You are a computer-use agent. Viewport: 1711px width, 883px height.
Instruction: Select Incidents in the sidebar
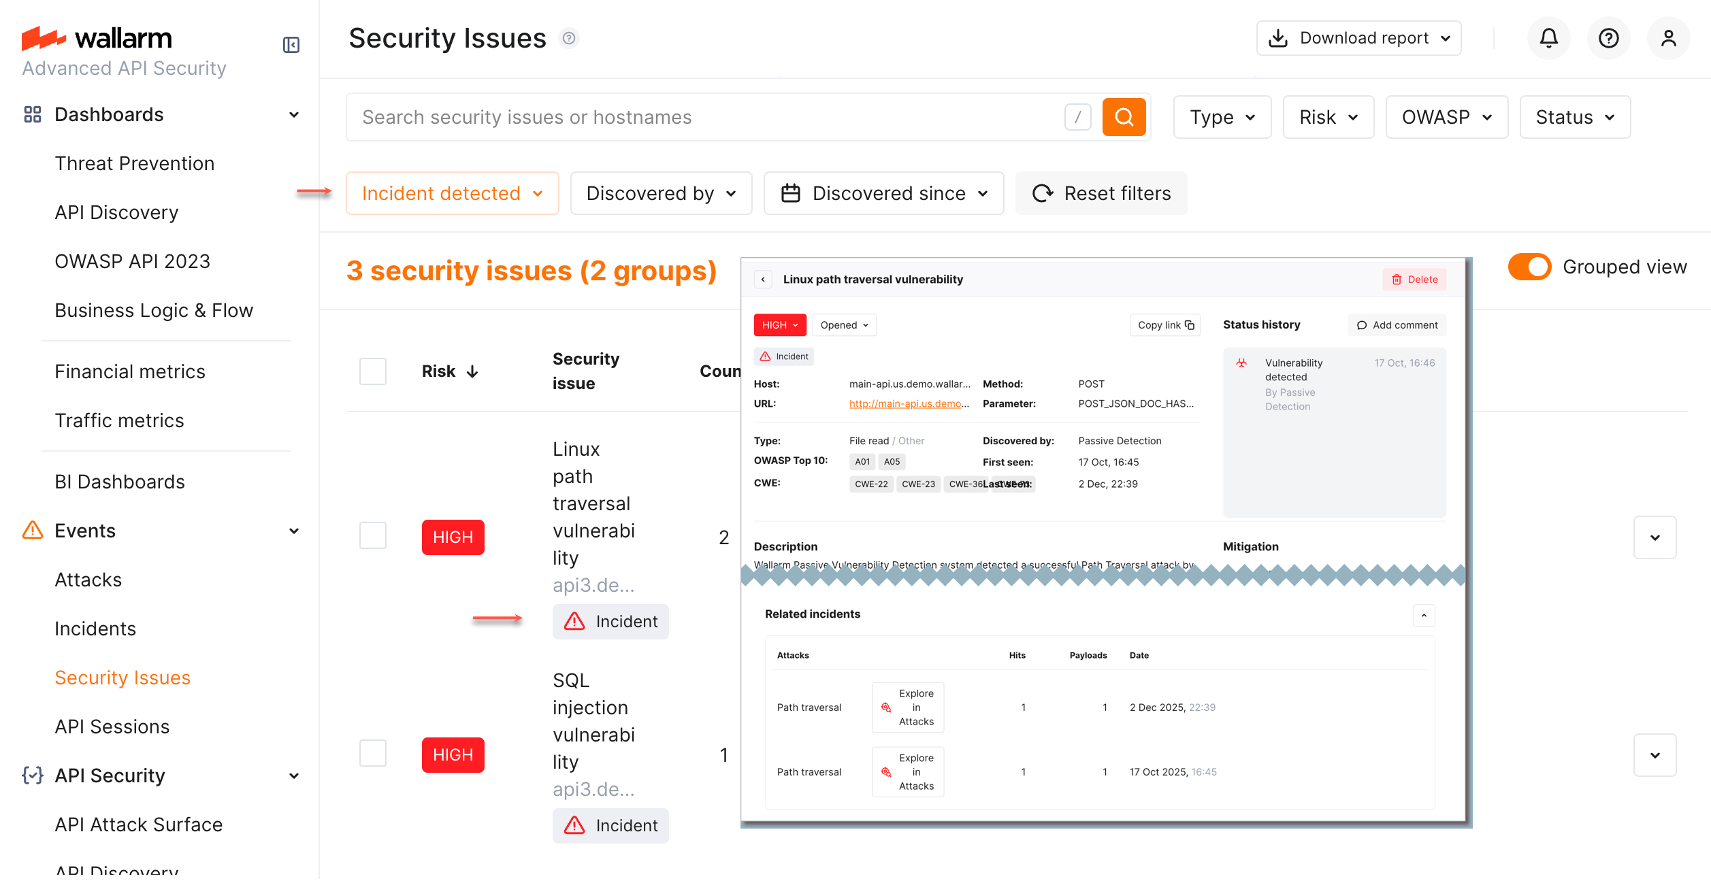tap(95, 629)
